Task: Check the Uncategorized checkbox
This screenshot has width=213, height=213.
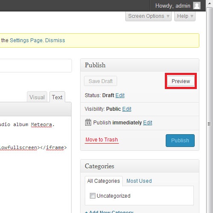Action: point(92,196)
